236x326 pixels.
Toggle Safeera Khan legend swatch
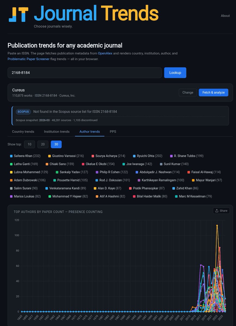coord(11,156)
